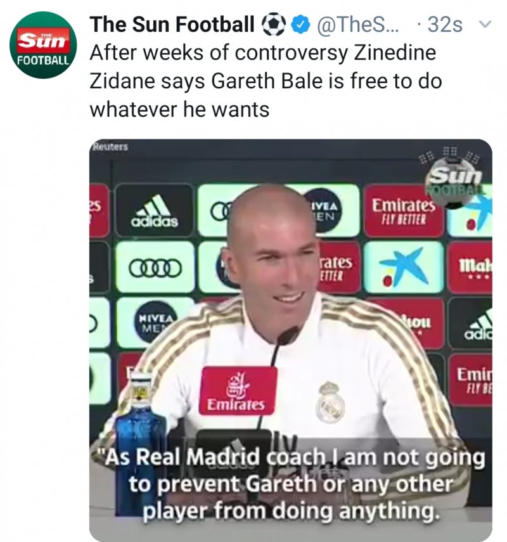Screen dimensions: 507x542
Task: Tap the blue verified badge
Action: point(300,25)
